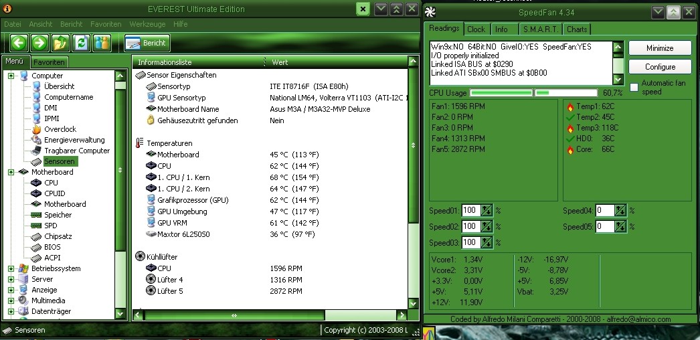Viewport: 700px width, 340px height.
Task: Click the folder-up toolbar icon in EVEREST
Action: click(x=60, y=43)
